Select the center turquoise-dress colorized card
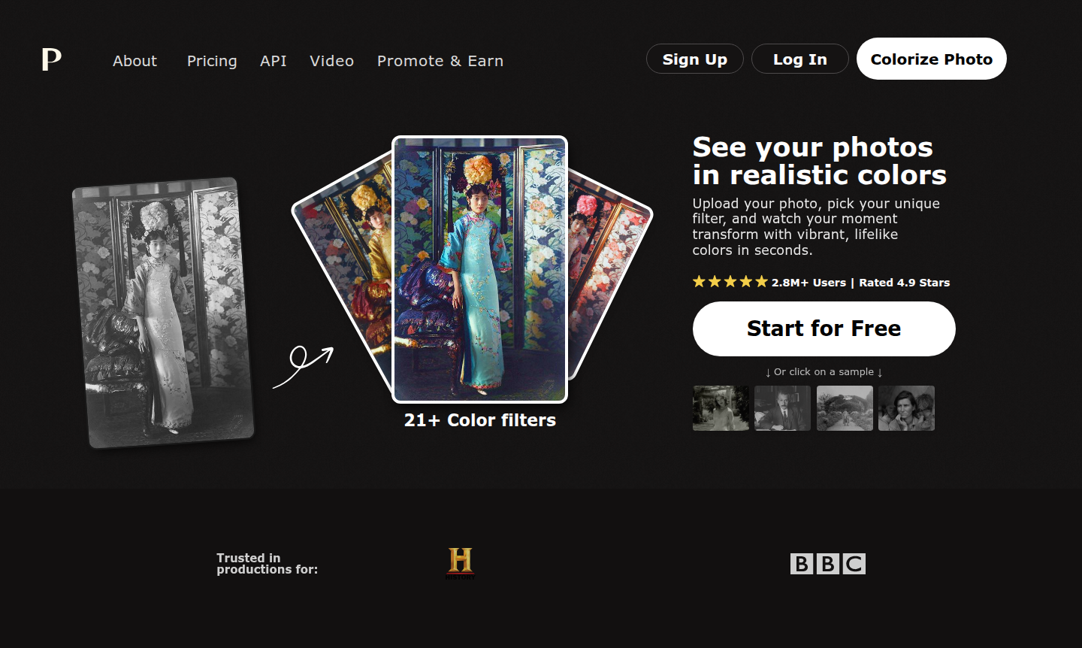 (479, 271)
